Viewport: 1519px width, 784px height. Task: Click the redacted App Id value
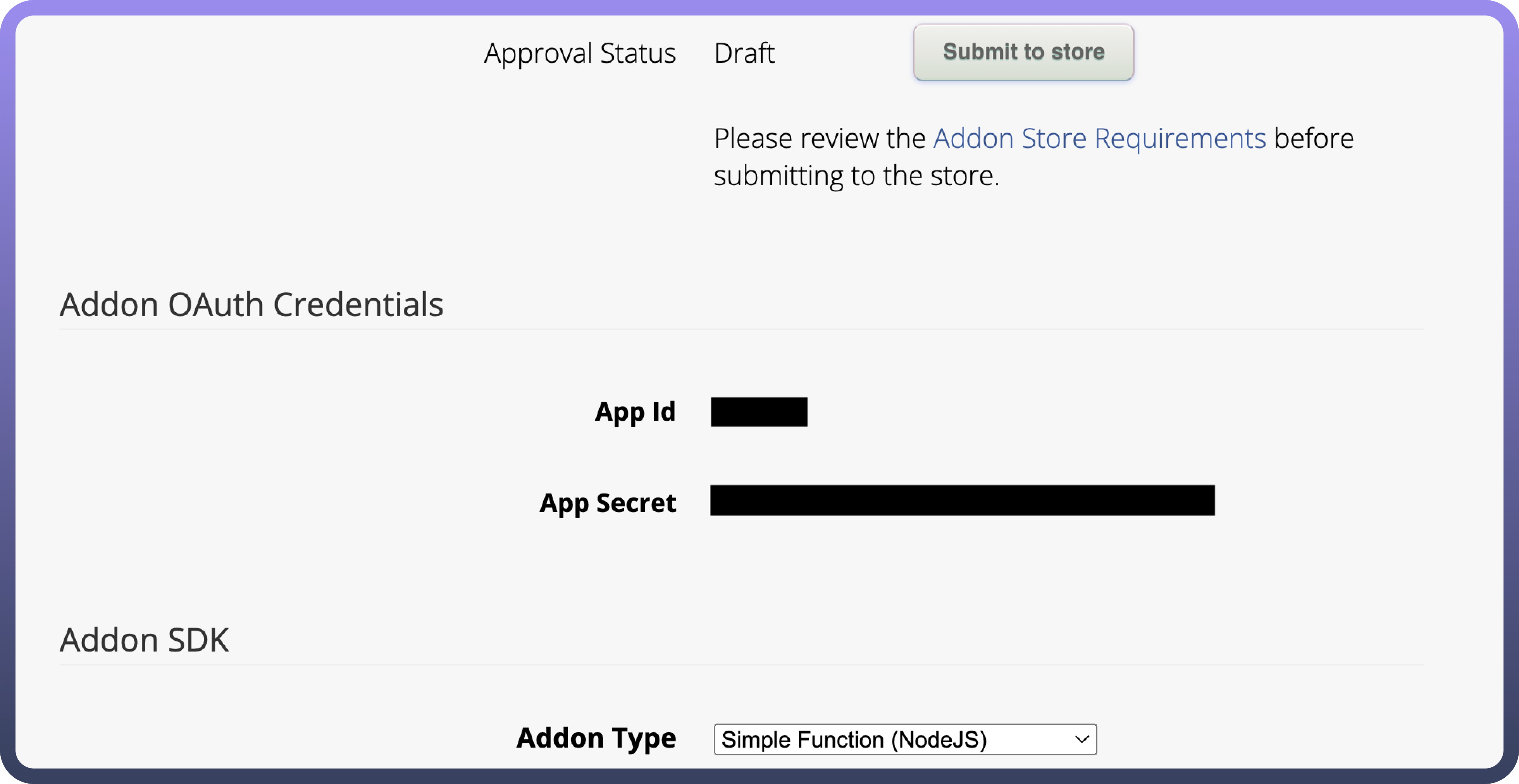(759, 412)
